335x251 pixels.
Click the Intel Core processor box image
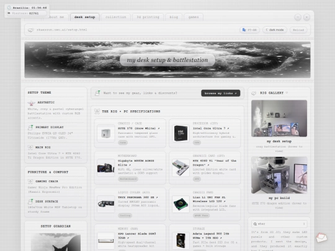[181, 133]
